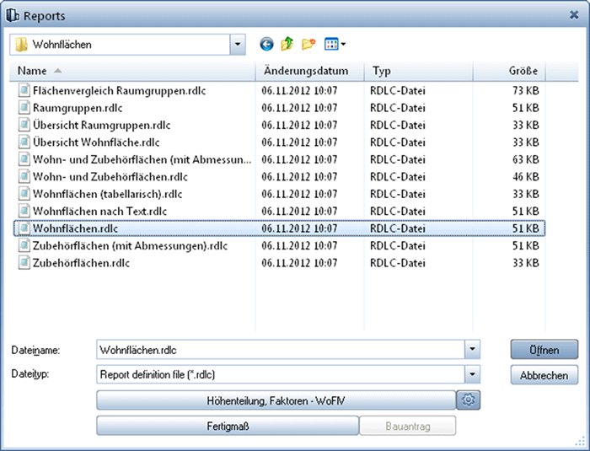Click the Dateityp Report definition file field
Screen dimensions: 590x451
tap(281, 374)
